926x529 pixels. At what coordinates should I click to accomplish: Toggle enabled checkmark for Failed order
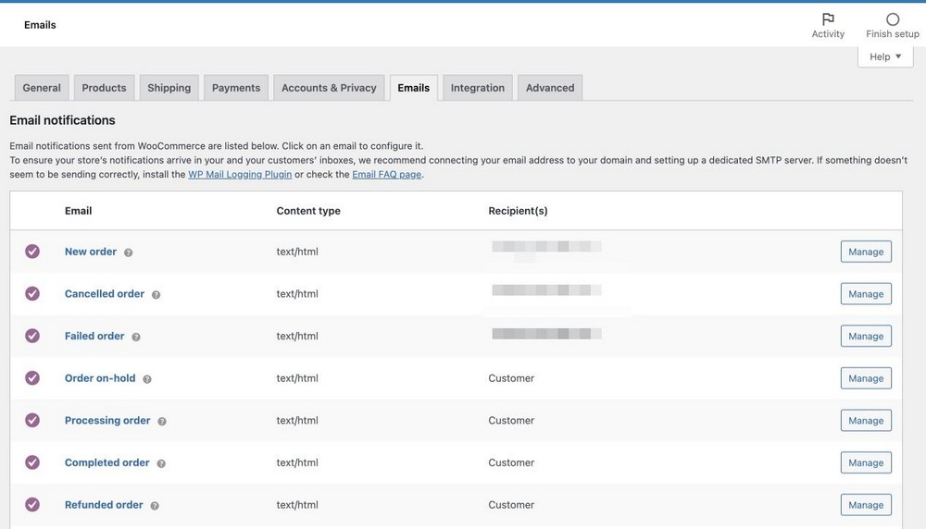click(32, 336)
